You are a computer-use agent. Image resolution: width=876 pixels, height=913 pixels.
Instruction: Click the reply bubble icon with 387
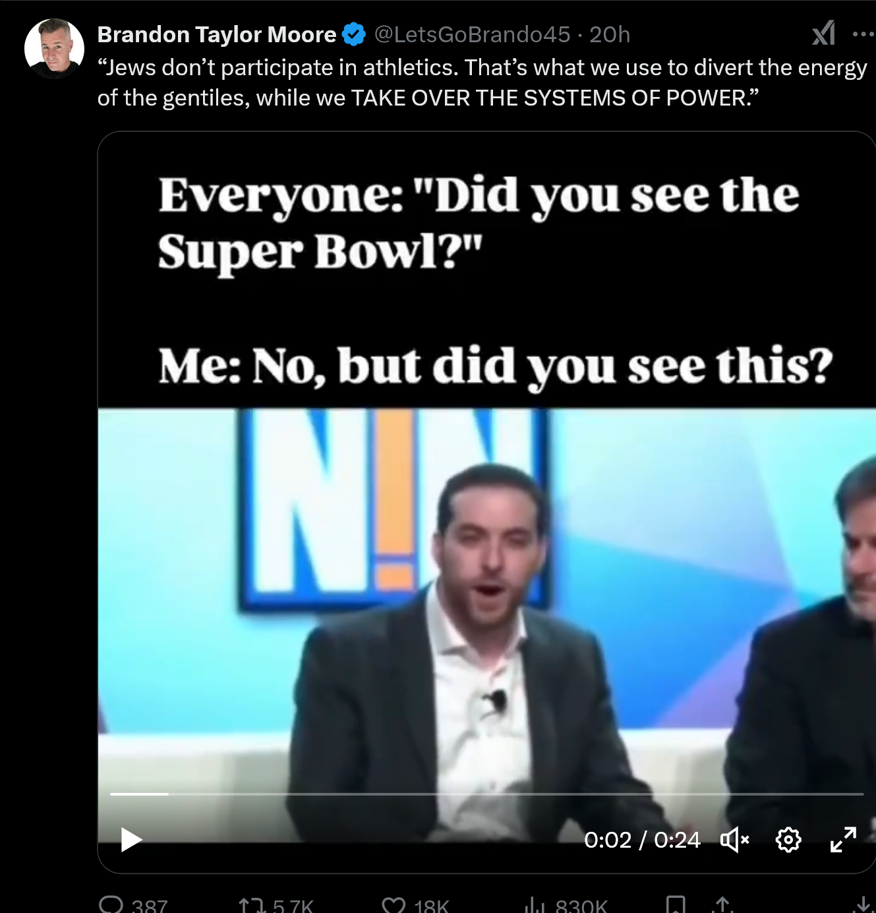[111, 904]
